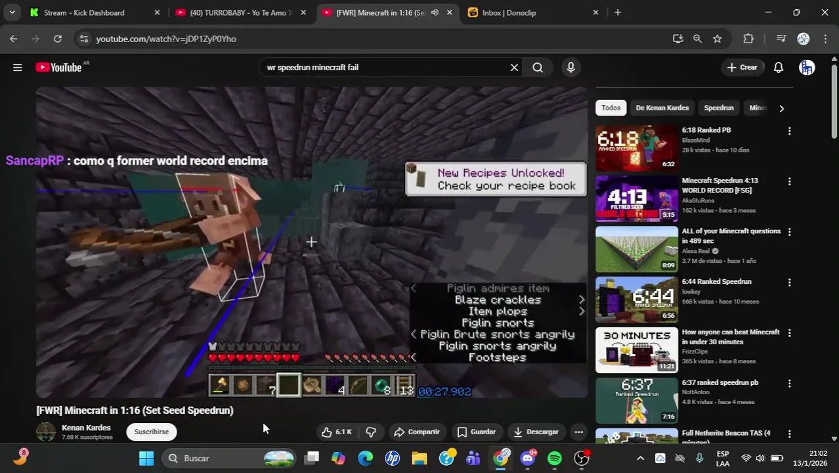
Task: Open Chrome three-dot menu
Action: pyautogui.click(x=825, y=39)
